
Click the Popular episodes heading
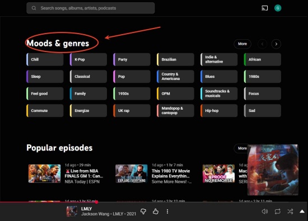pyautogui.click(x=59, y=148)
